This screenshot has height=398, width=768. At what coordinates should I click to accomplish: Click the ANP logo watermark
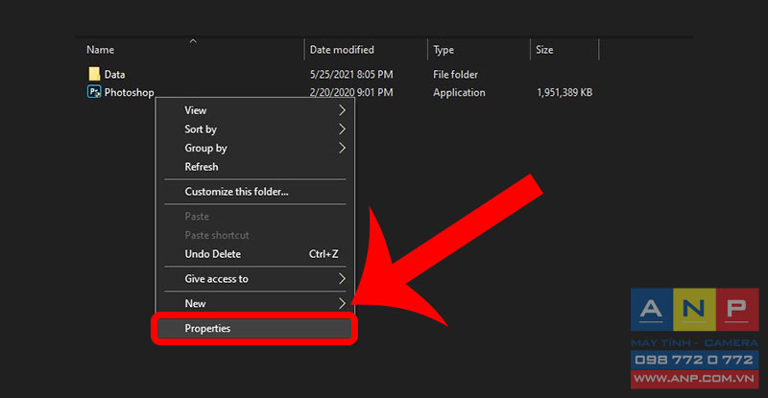pyautogui.click(x=694, y=310)
